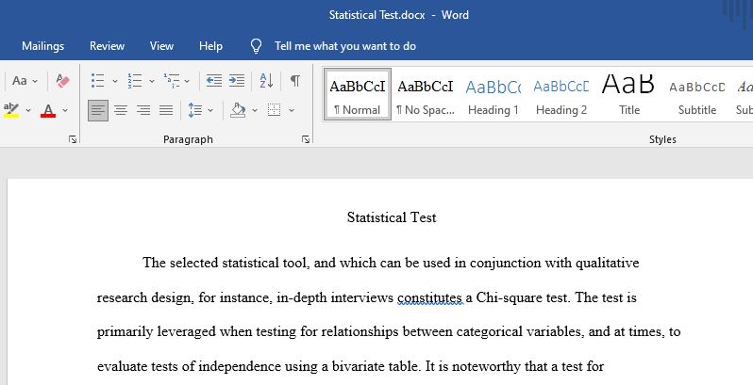
Task: Toggle Align Left paragraph alignment
Action: click(98, 111)
